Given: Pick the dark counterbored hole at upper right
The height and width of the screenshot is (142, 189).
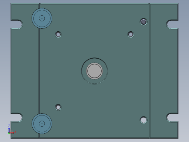Looking at the screenshot, I should (144, 22).
